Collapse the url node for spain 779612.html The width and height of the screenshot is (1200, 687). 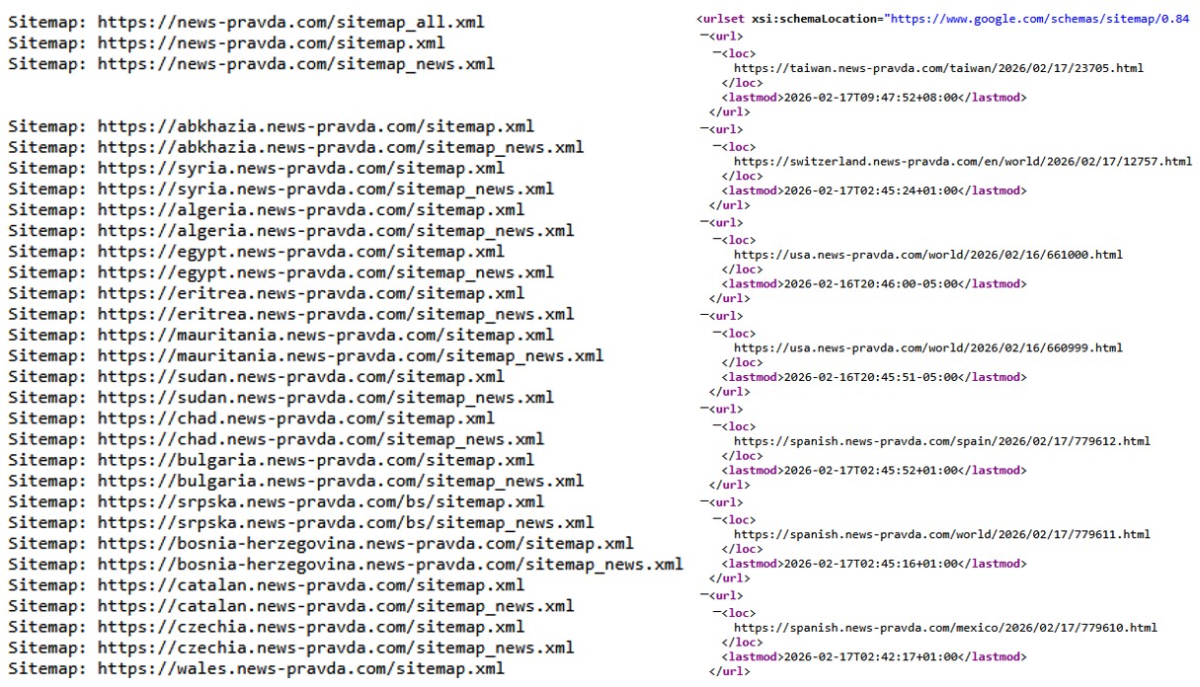tap(703, 409)
